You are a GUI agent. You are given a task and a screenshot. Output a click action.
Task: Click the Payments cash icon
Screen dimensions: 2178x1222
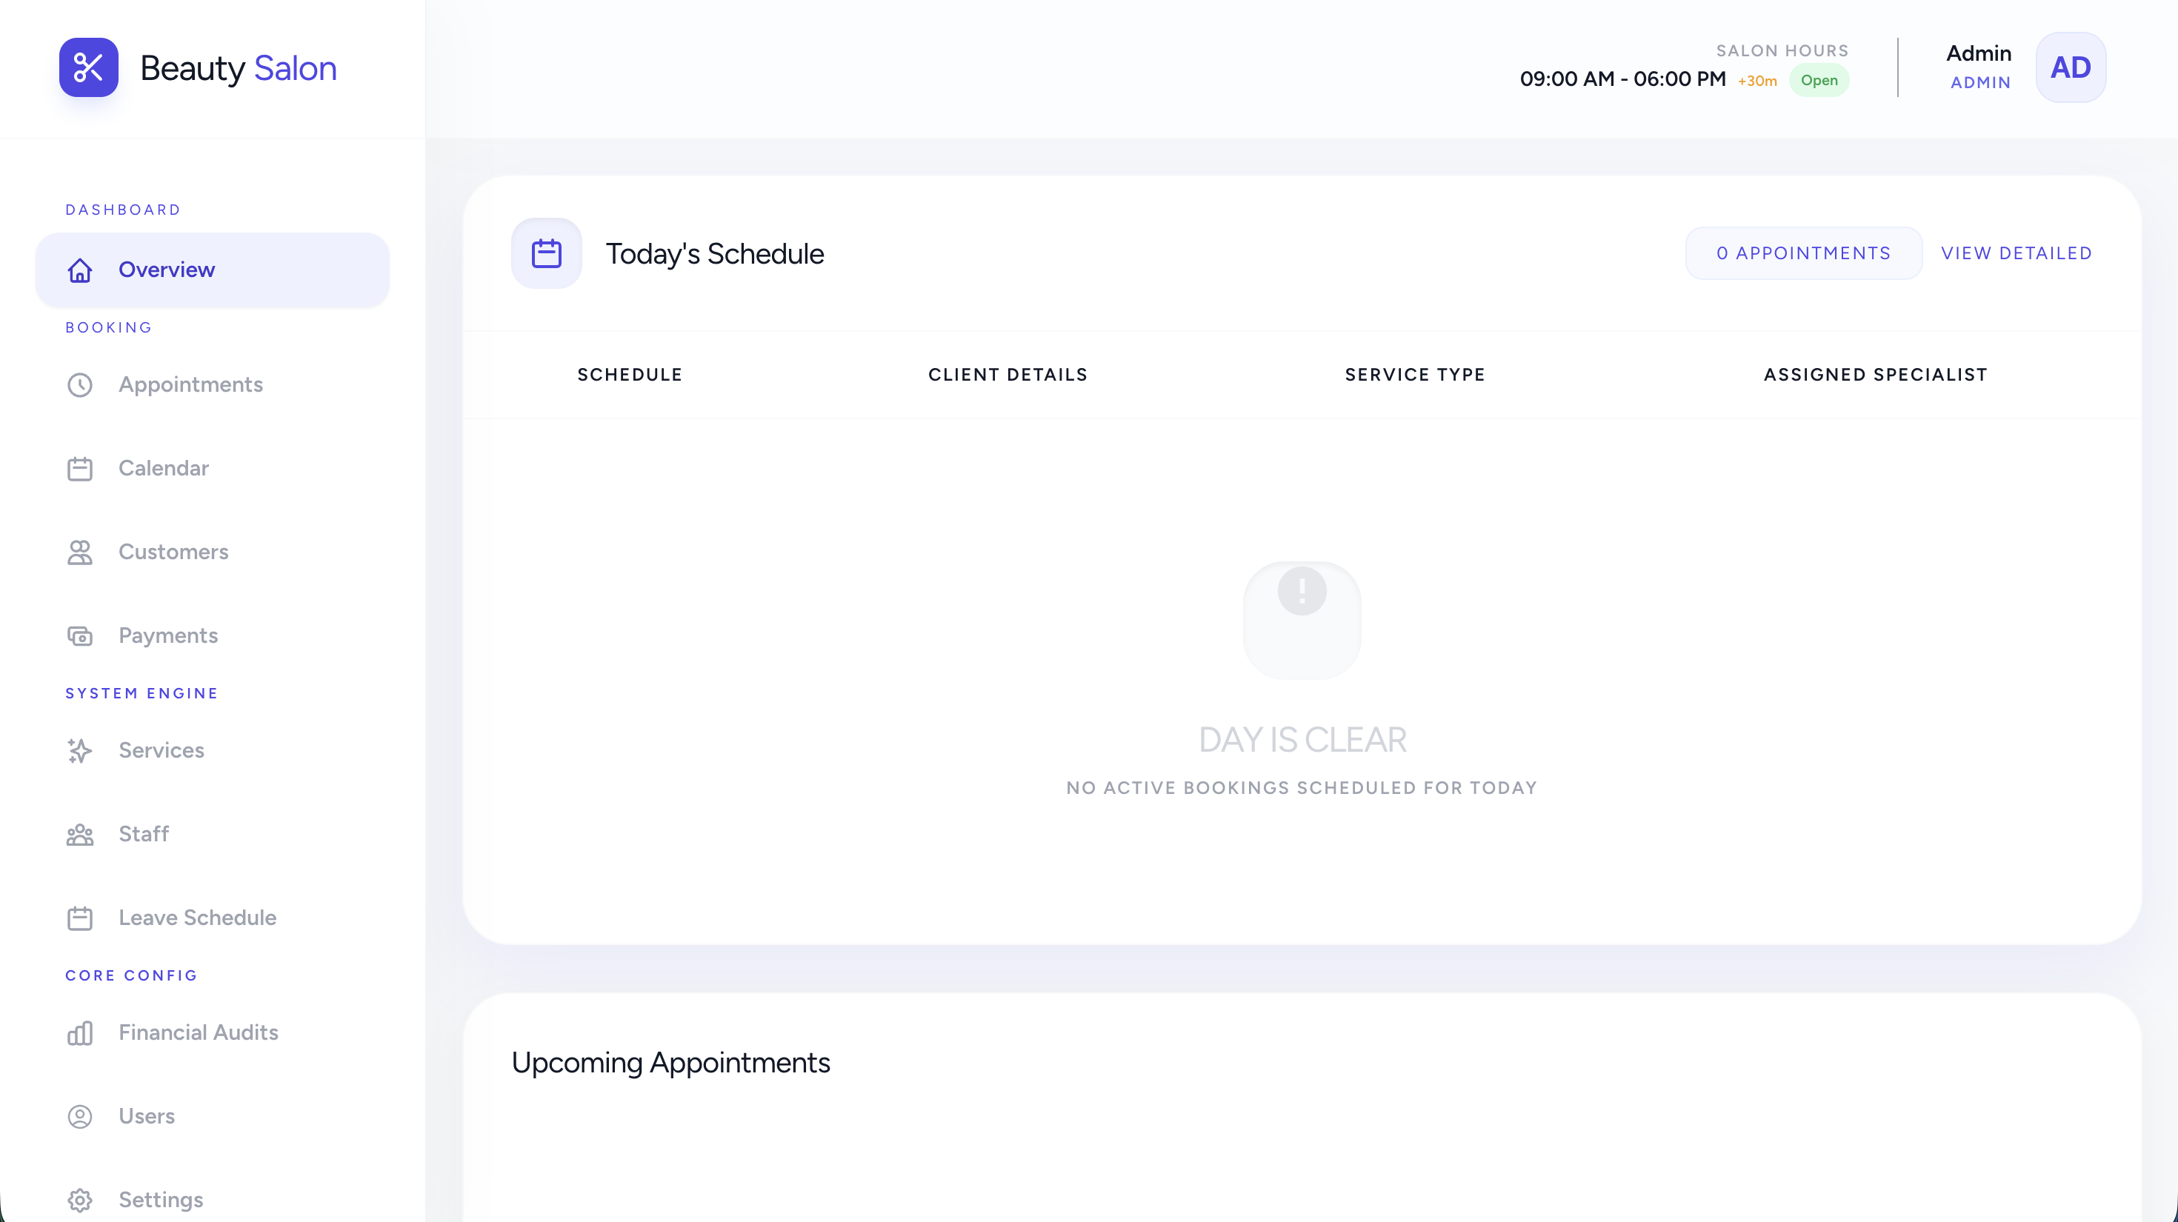[80, 636]
